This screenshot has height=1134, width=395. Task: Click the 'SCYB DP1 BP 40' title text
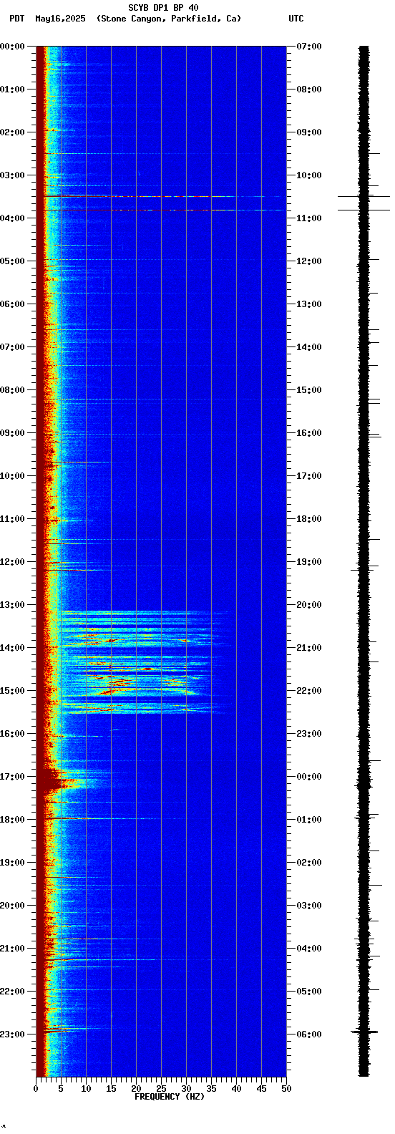click(x=163, y=8)
